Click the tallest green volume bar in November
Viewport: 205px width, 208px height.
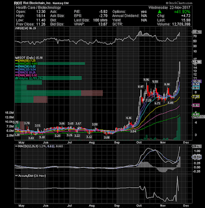[x=179, y=128]
